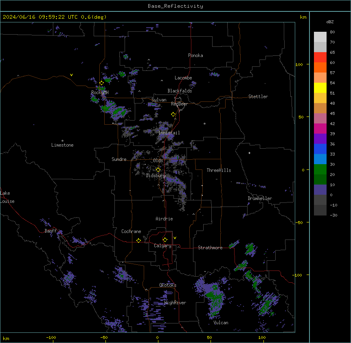Screen dimensions: 351x343
Task: Click the white asterisk above Limestone
Action: 62,141
